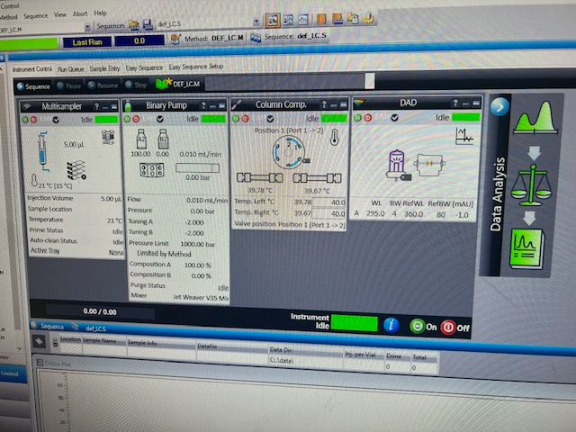Switch to the Sample Entry tab

104,68
